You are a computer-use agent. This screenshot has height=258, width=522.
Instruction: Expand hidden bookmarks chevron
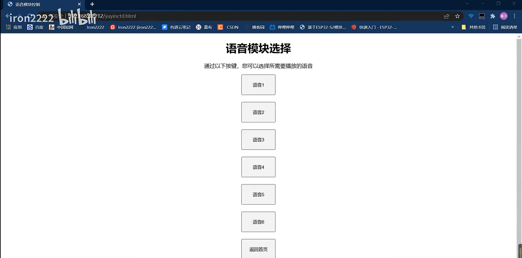[x=452, y=27]
